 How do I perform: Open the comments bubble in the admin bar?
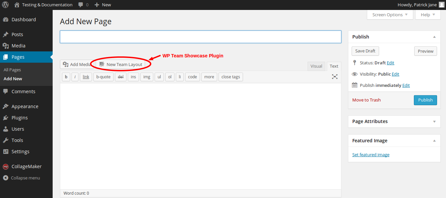pyautogui.click(x=81, y=5)
